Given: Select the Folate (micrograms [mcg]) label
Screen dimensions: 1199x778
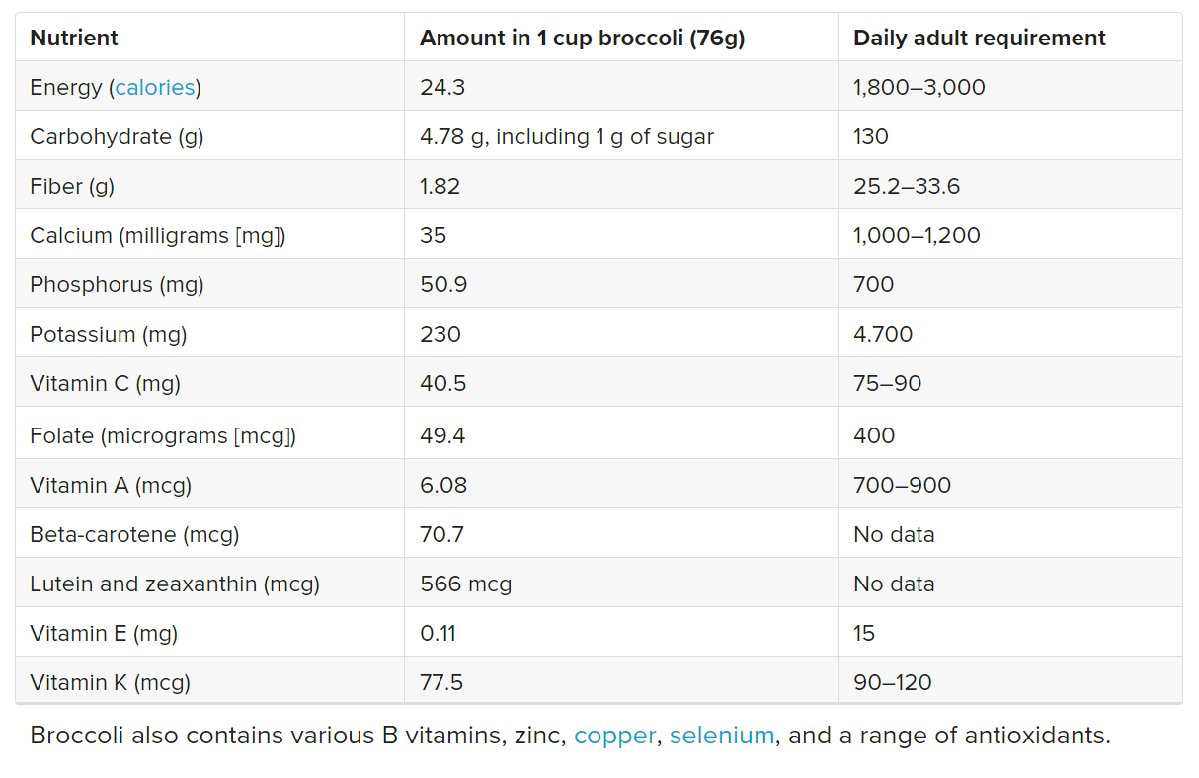Looking at the screenshot, I should 163,435.
